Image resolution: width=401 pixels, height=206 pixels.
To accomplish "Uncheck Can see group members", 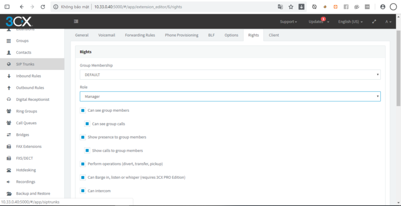I will 83,111.
